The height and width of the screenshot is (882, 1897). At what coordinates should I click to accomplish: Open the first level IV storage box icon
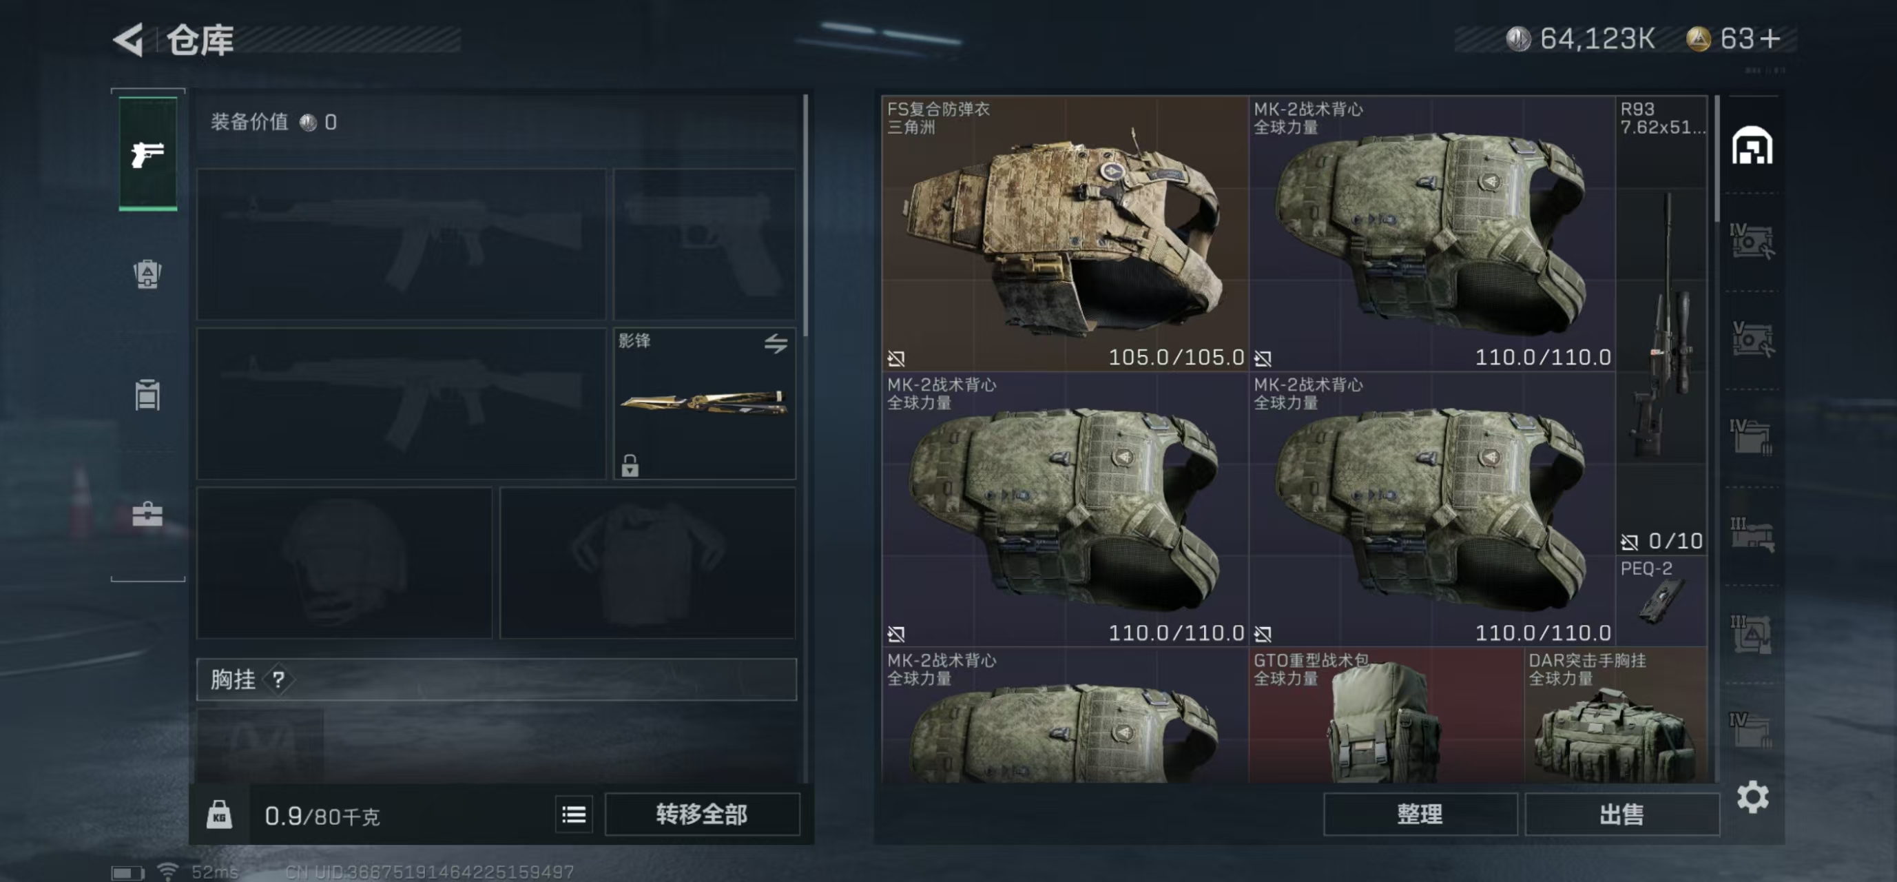tap(1752, 241)
